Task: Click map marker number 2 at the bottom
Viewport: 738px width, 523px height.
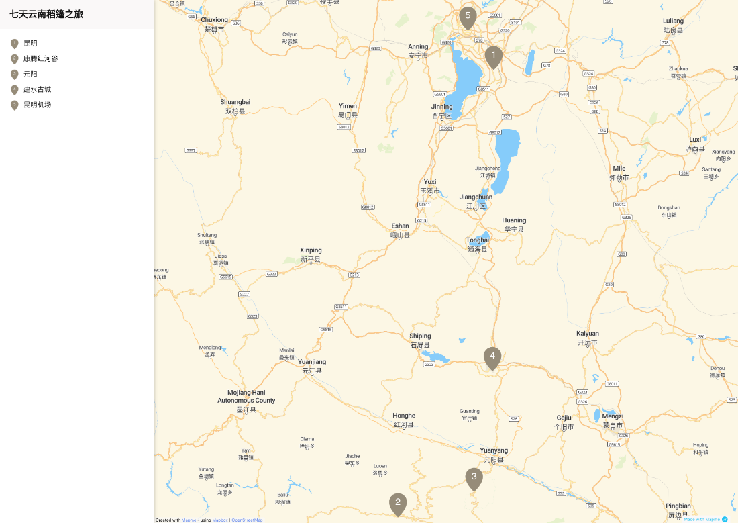Action: [398, 504]
